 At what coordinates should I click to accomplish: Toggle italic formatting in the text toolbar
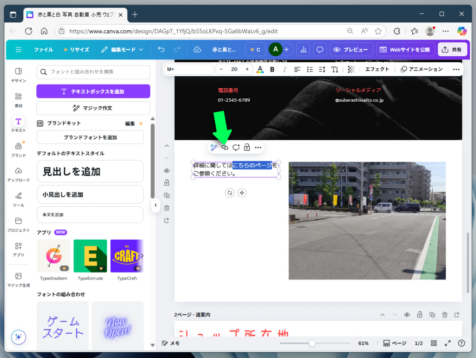[284, 69]
